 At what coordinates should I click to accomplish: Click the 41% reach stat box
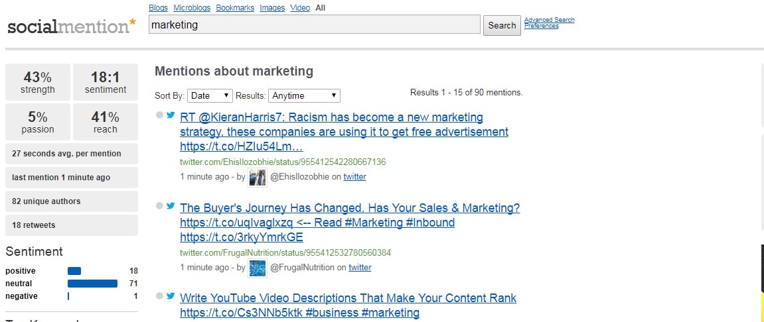coord(106,122)
